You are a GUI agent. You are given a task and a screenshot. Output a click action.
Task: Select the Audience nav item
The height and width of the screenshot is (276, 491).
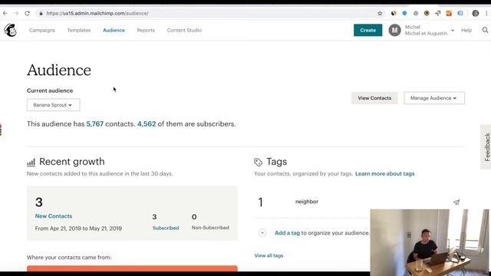(114, 30)
